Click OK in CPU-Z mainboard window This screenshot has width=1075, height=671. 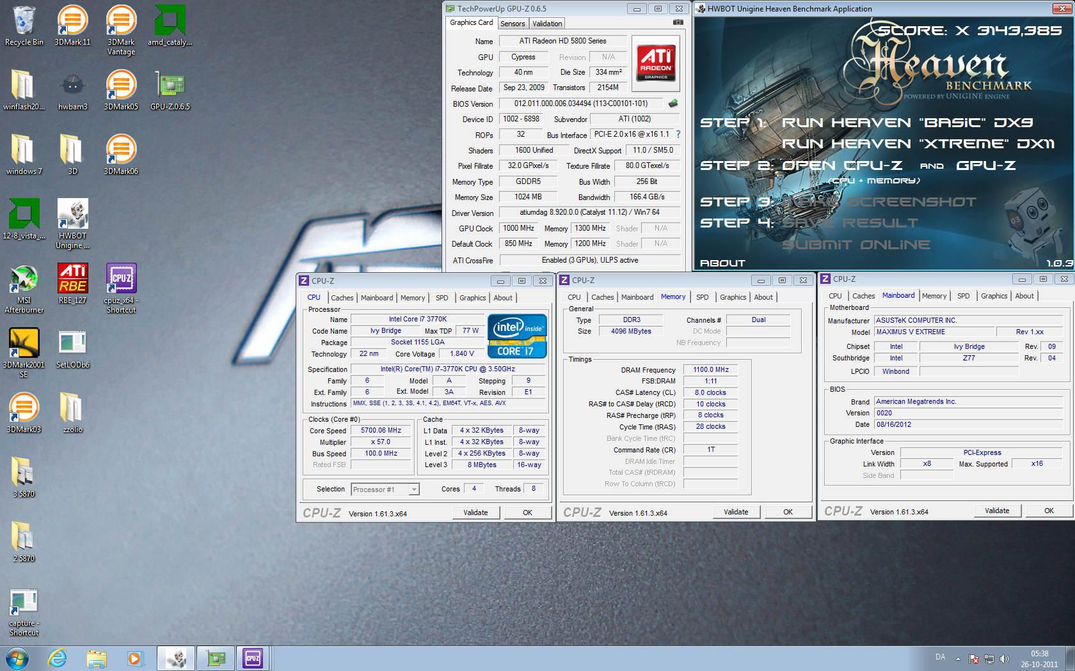click(x=1049, y=511)
